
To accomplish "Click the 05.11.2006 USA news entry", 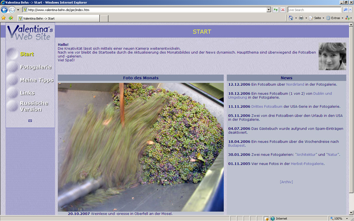I will coord(285,117).
